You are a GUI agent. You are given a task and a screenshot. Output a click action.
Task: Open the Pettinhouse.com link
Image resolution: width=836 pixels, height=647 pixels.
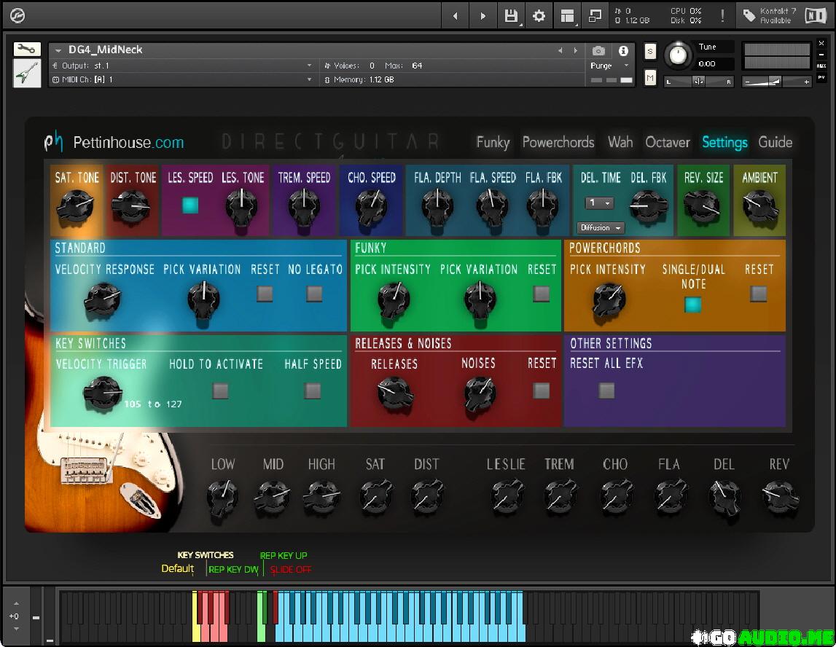click(x=128, y=142)
